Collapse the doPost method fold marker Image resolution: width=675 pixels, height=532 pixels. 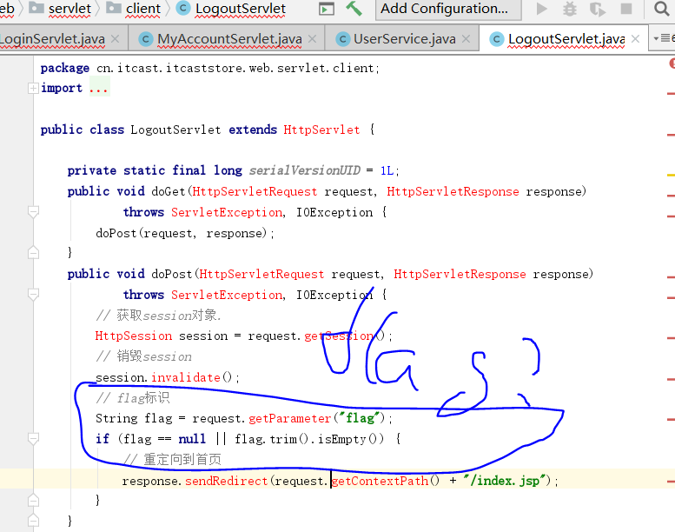click(33, 295)
